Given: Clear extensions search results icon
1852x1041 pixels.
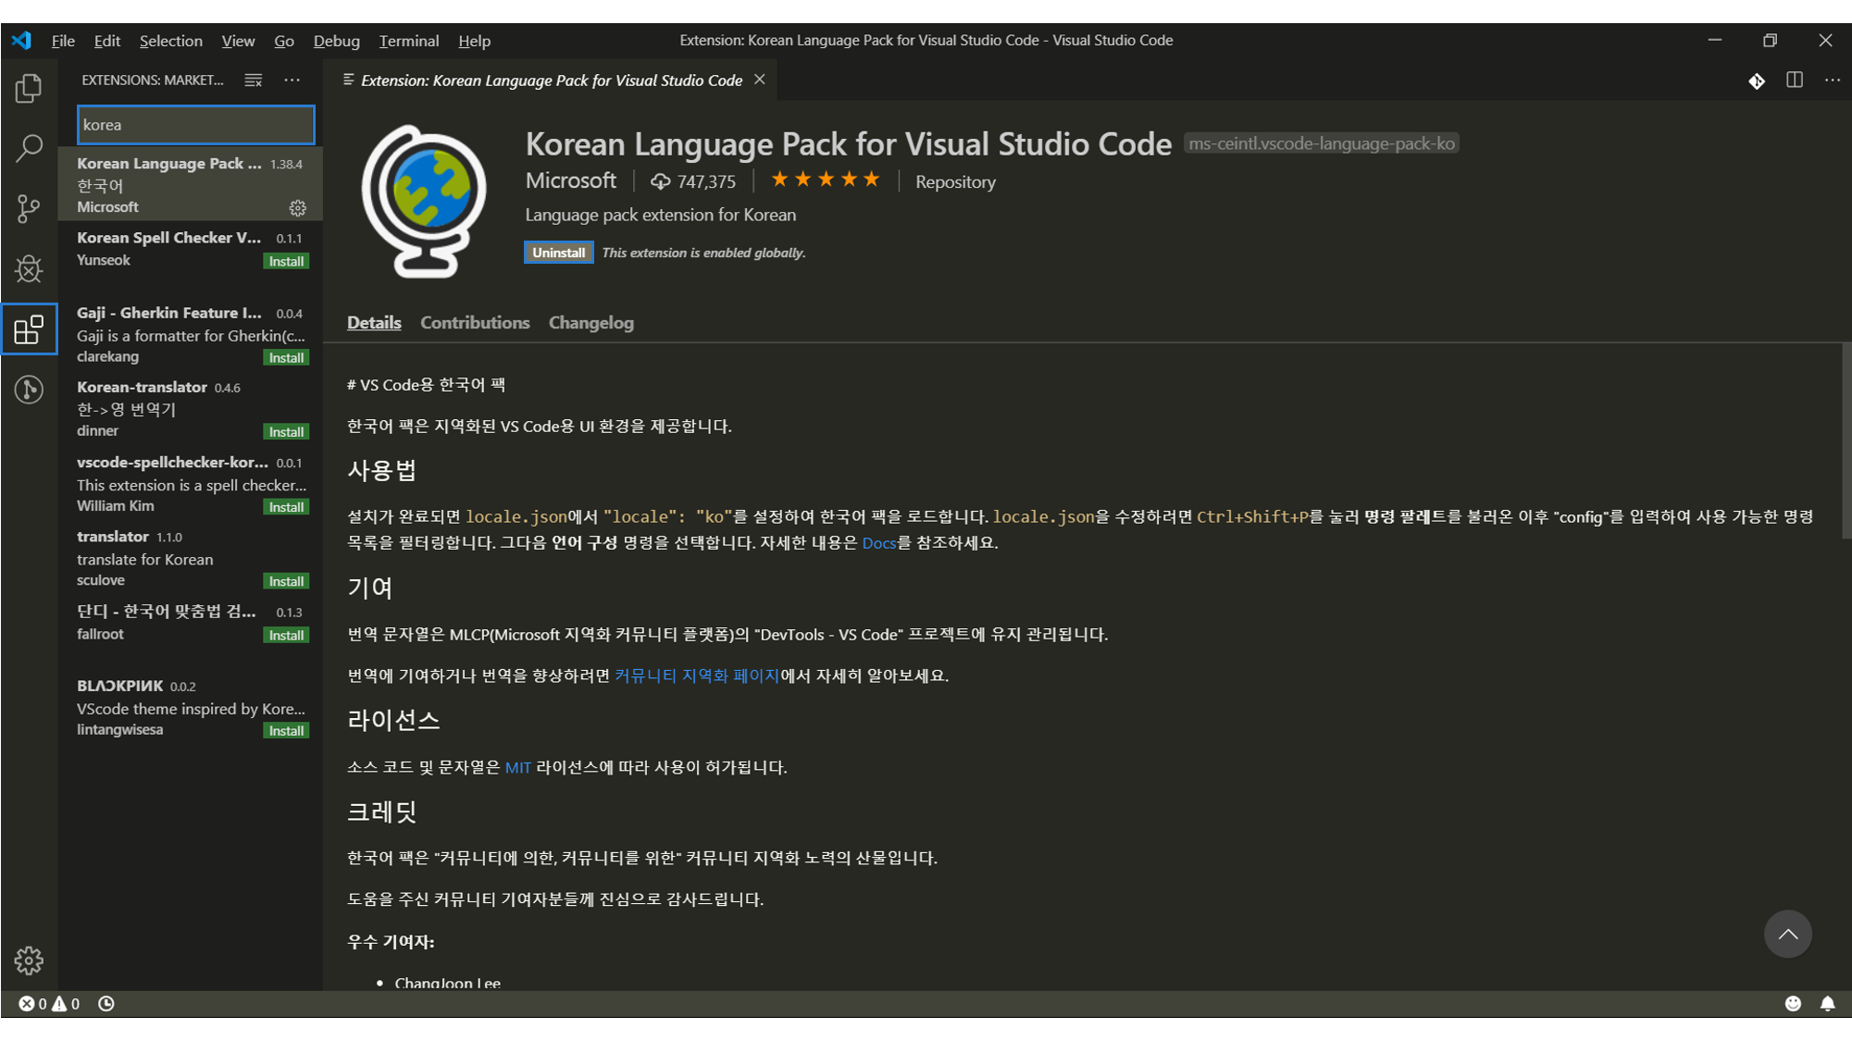Looking at the screenshot, I should coord(253,81).
